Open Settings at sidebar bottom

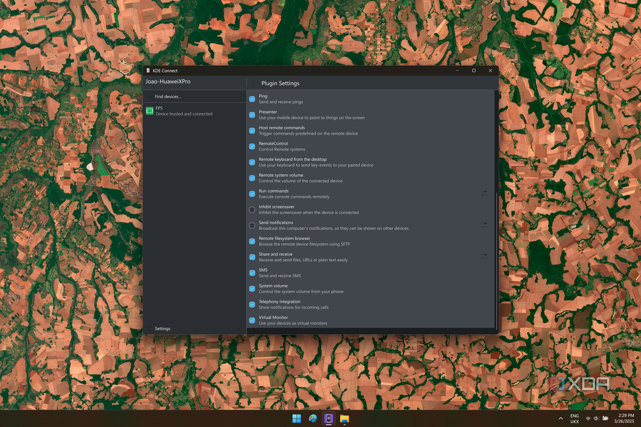(194, 329)
